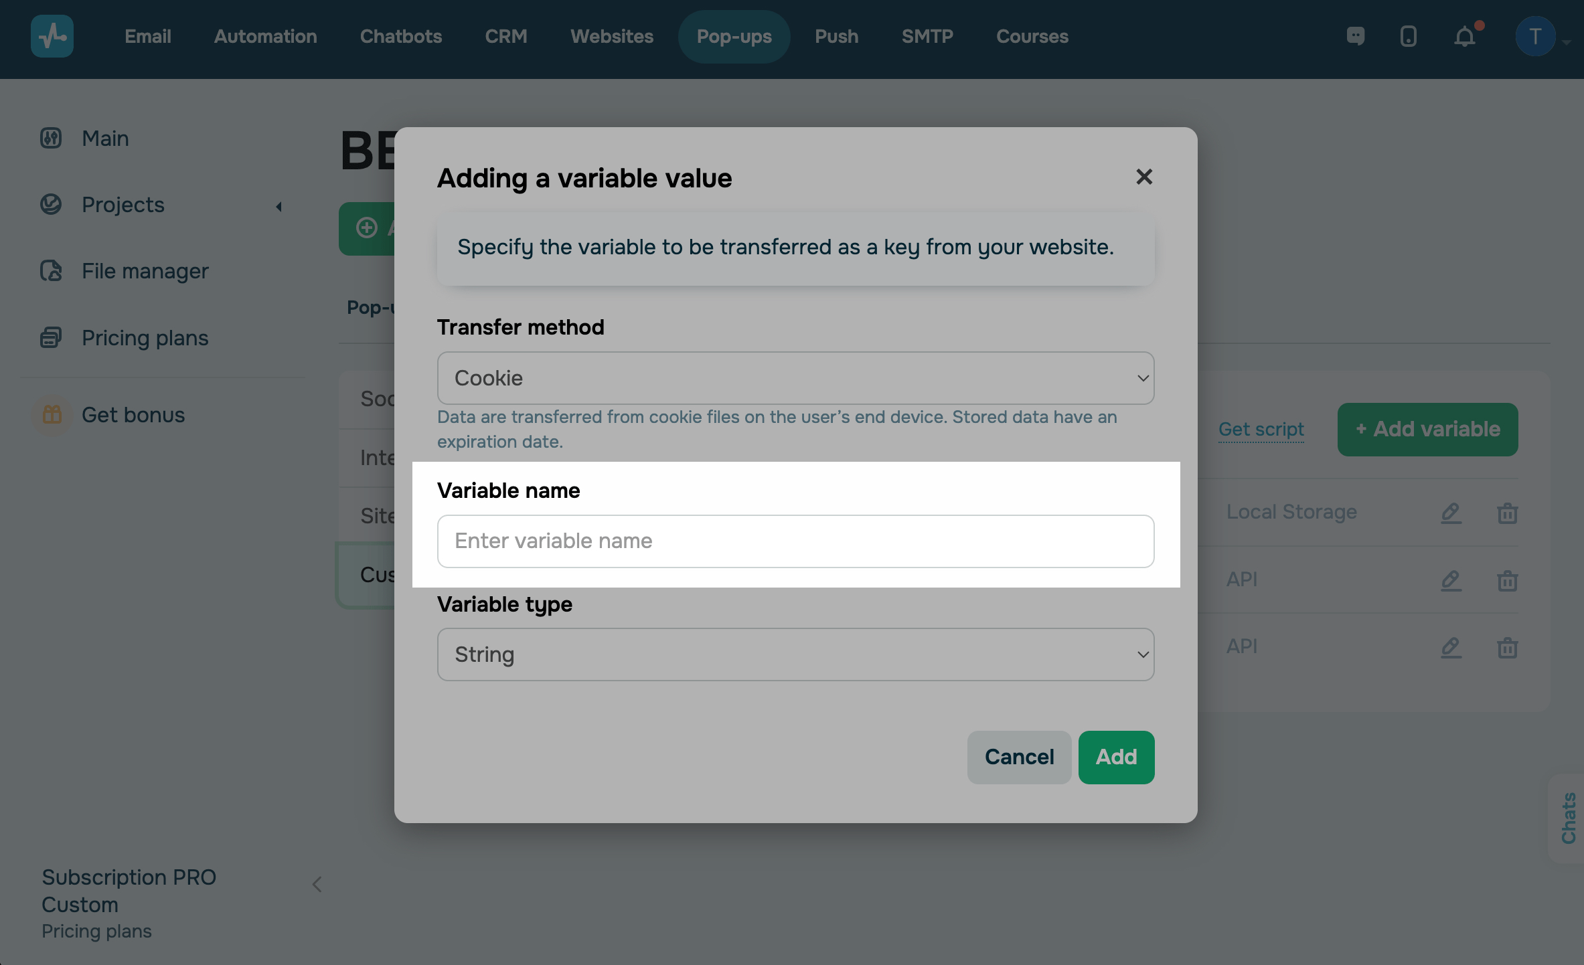Expand the Projects sidebar section
This screenshot has width=1584, height=965.
click(279, 206)
